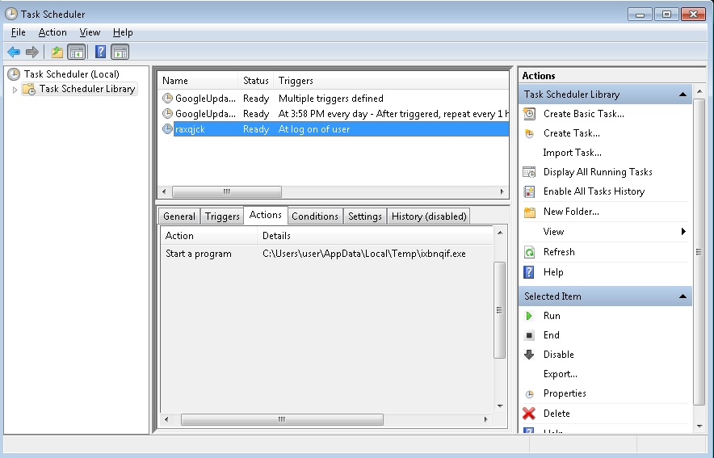Select the 'At 3:58 PM every day' row
This screenshot has width=714, height=458.
coord(335,114)
